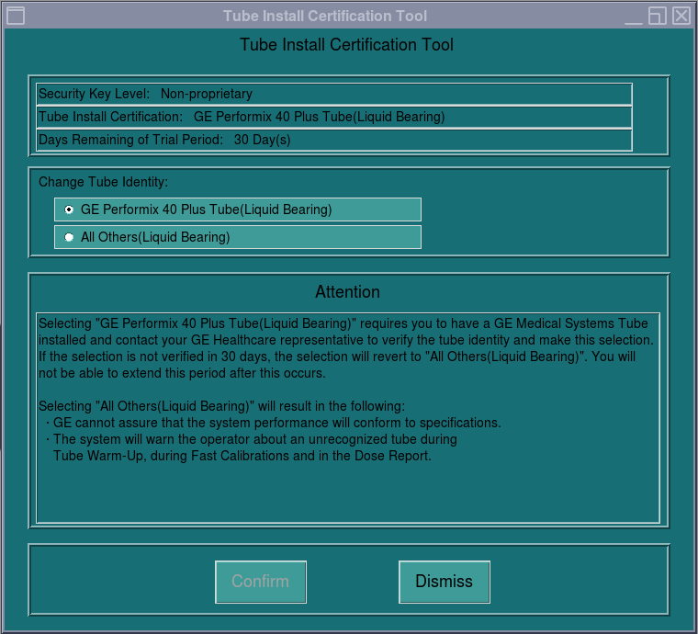The height and width of the screenshot is (634, 698).
Task: Click the empty area at bottom of Attention box
Action: pos(347,492)
